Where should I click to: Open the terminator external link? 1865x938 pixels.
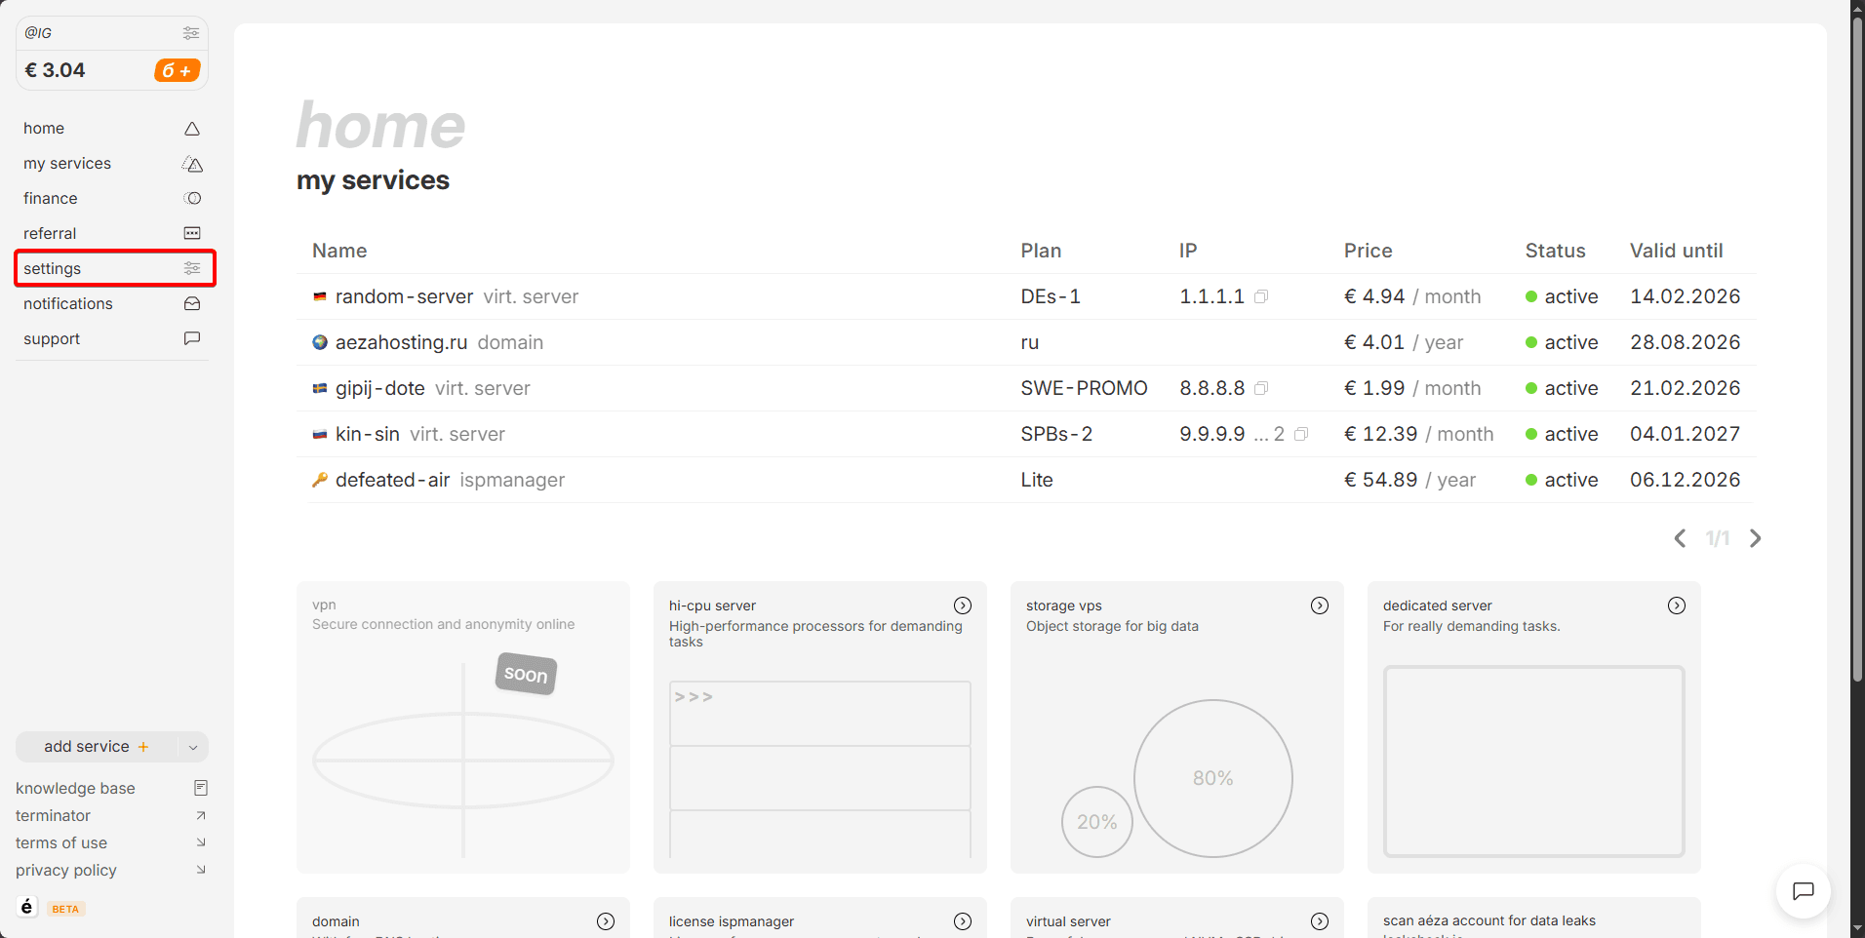pos(53,815)
